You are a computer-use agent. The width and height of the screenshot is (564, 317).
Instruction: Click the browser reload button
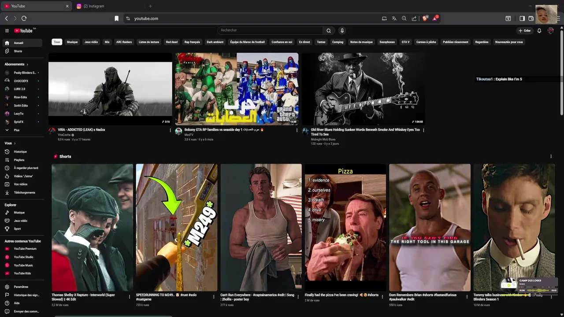pos(24,18)
